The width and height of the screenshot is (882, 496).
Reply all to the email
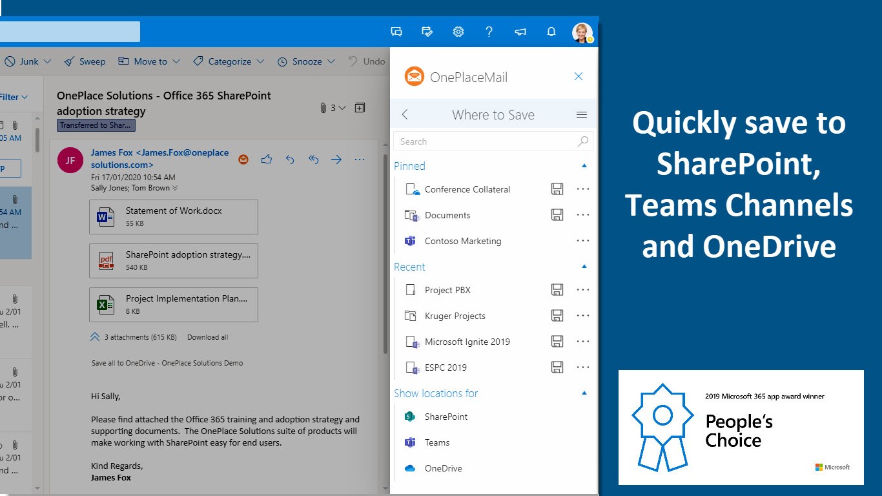[313, 159]
